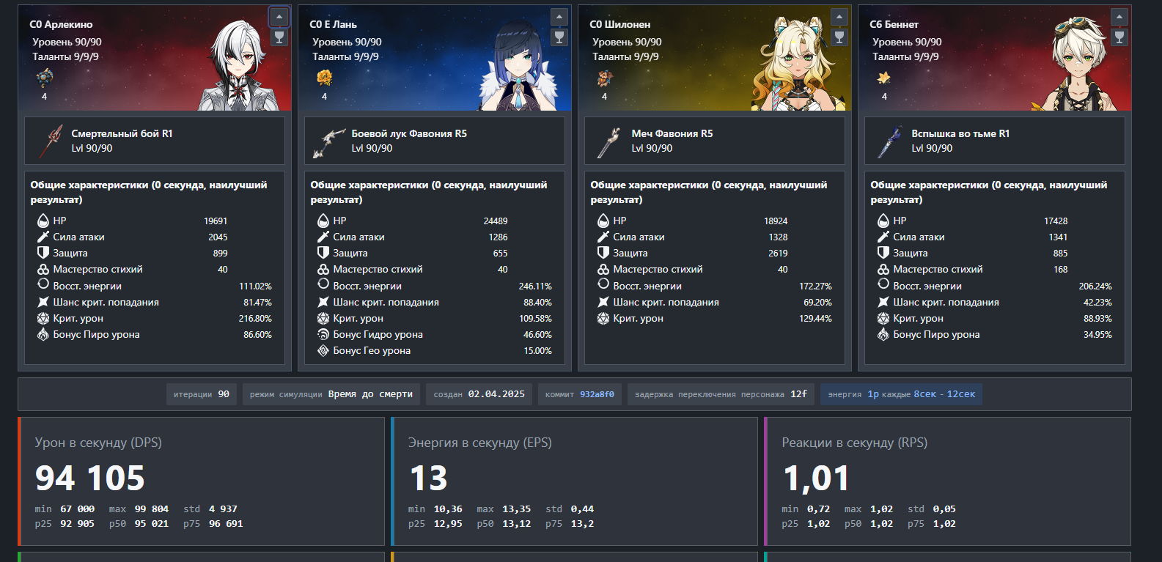1162x562 pixels.
Task: Click the режим симуляции Время до смерти chip
Action: [x=331, y=394]
